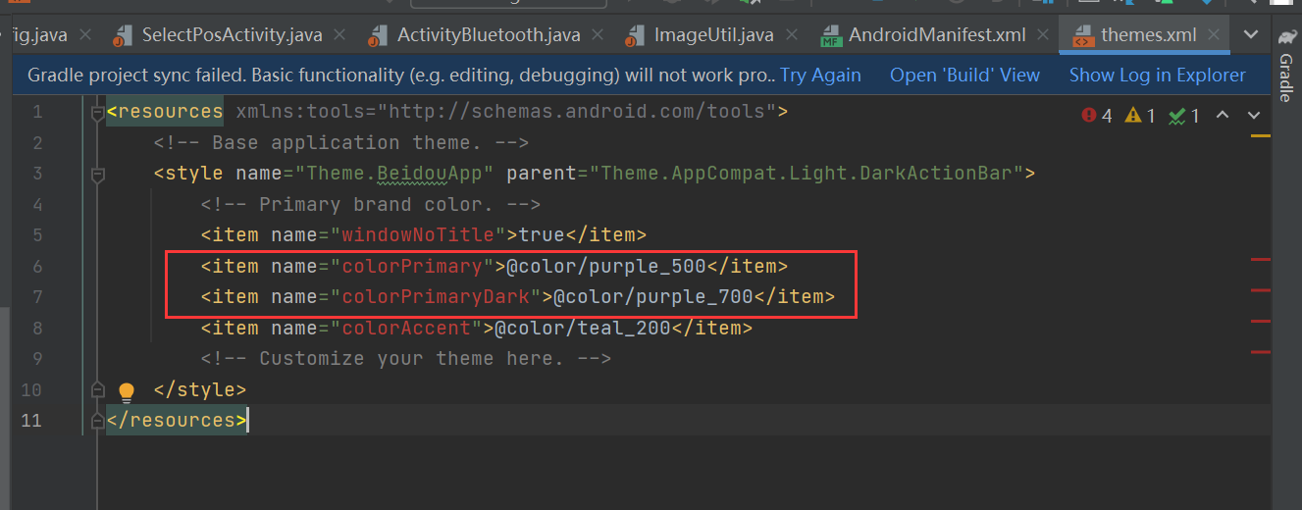Click line number 6 in gutter
This screenshot has width=1302, height=510.
tap(37, 266)
